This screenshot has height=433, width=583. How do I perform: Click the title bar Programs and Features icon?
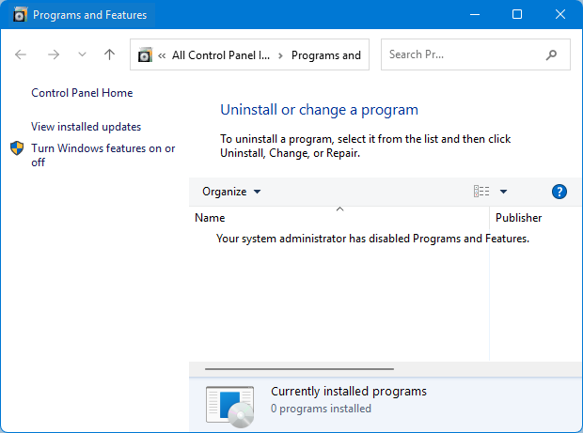16,15
